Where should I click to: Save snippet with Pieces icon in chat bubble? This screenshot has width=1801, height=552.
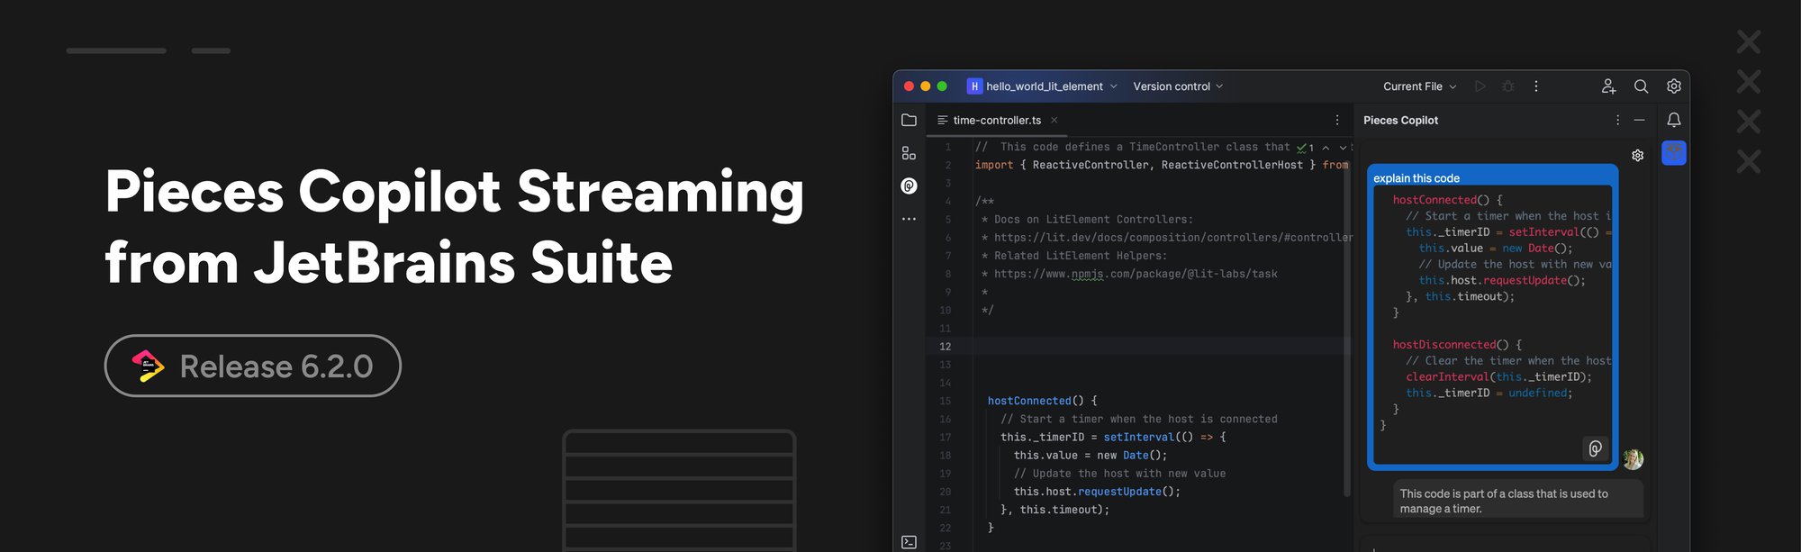pyautogui.click(x=1595, y=448)
